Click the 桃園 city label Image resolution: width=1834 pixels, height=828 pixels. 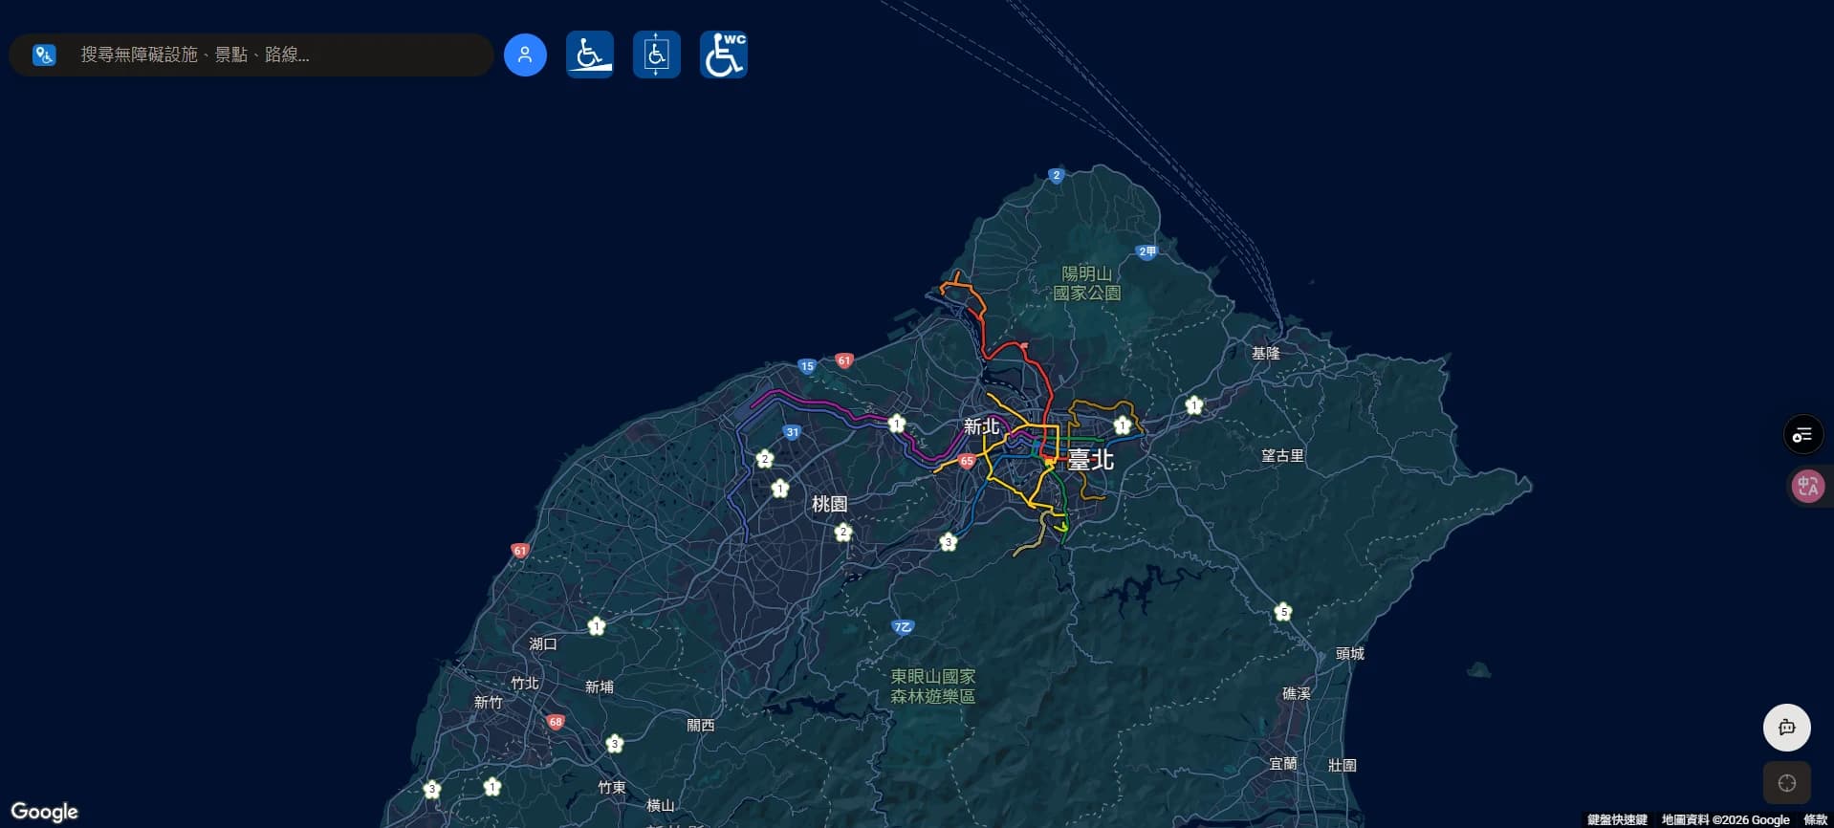point(829,504)
